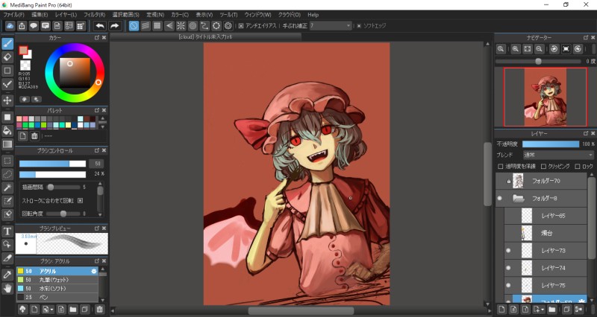
Task: Select the Move tool
Action: (x=7, y=100)
